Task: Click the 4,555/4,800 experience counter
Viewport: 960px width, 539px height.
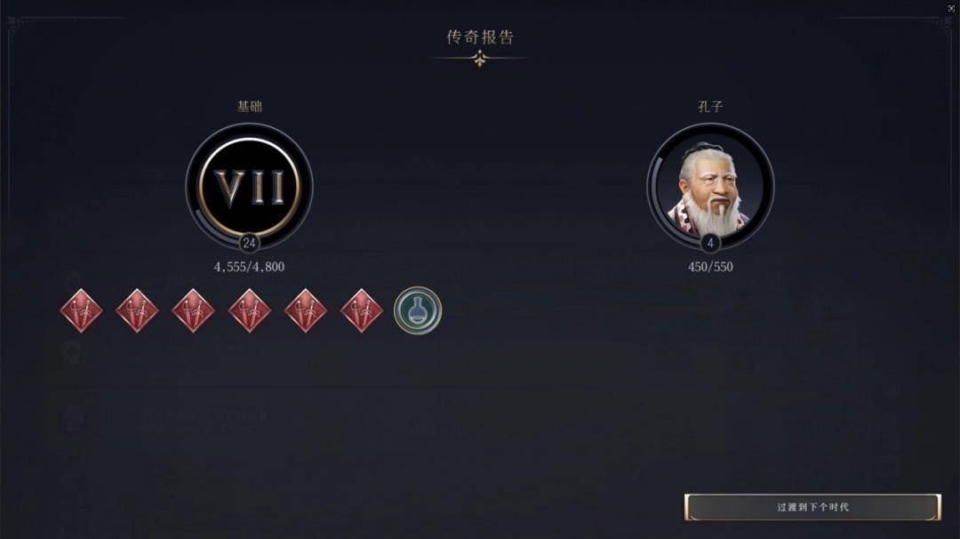Action: tap(249, 267)
